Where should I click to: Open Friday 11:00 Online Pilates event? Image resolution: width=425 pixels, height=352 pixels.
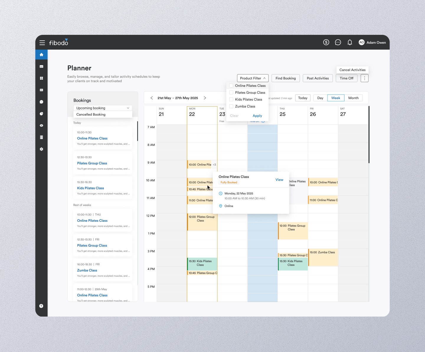[x=323, y=200]
